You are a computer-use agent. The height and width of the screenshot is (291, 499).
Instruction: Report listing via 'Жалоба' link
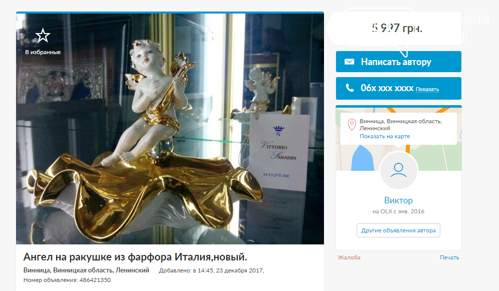point(349,257)
